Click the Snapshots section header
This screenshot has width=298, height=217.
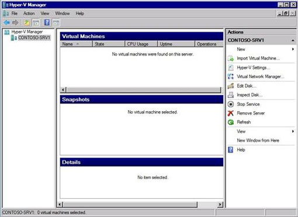click(141, 99)
